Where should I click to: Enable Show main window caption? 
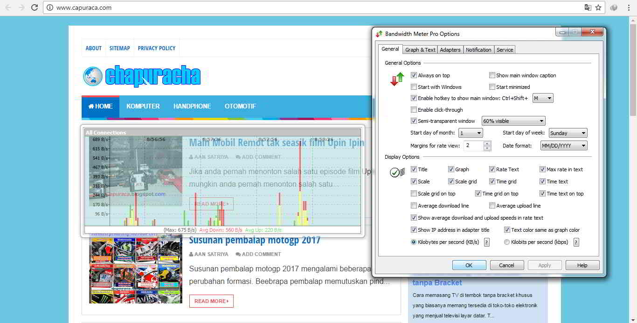pos(492,75)
